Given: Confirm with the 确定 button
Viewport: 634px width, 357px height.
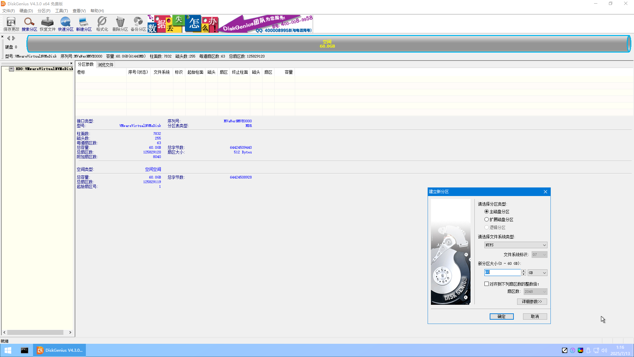Looking at the screenshot, I should point(502,317).
